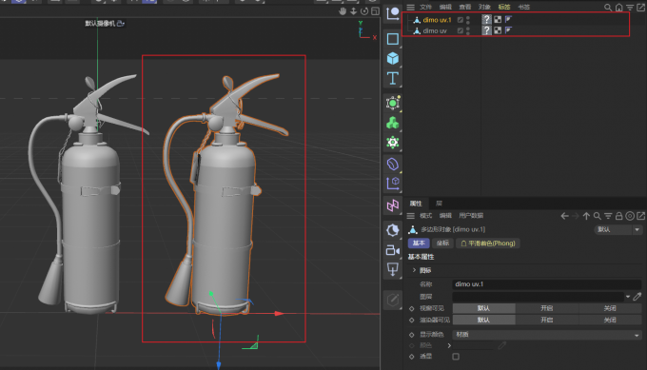Click the 名称 field containing dimo uv.1
Image resolution: width=647 pixels, height=370 pixels.
547,284
